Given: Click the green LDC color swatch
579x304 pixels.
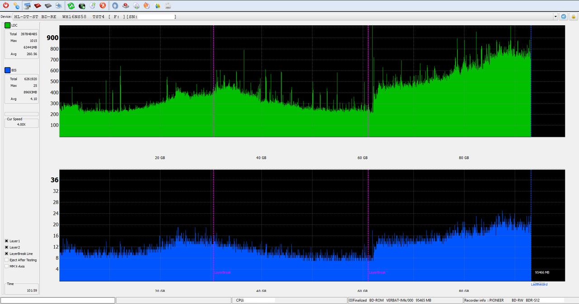Looking at the screenshot, I should pos(8,25).
